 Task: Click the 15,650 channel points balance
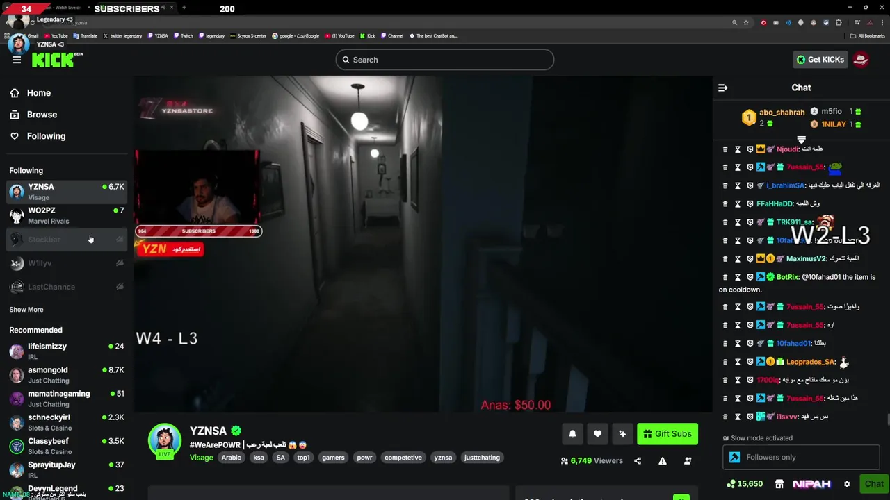coord(745,484)
